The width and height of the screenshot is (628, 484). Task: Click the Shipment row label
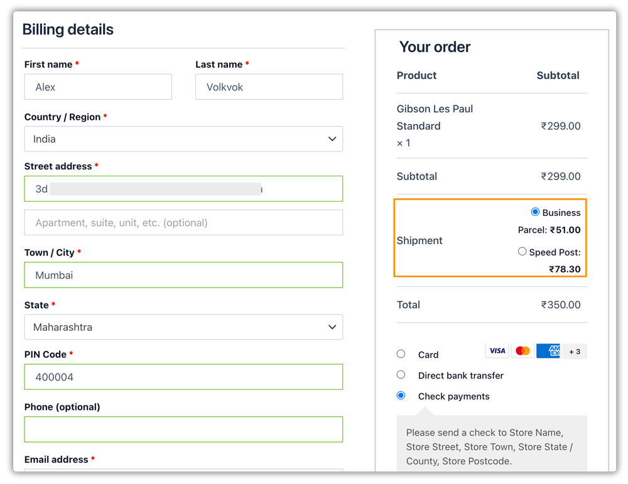[420, 240]
